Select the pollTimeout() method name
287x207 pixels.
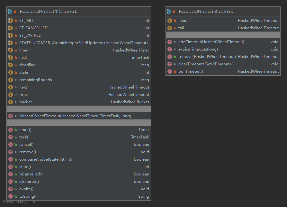(x=191, y=71)
